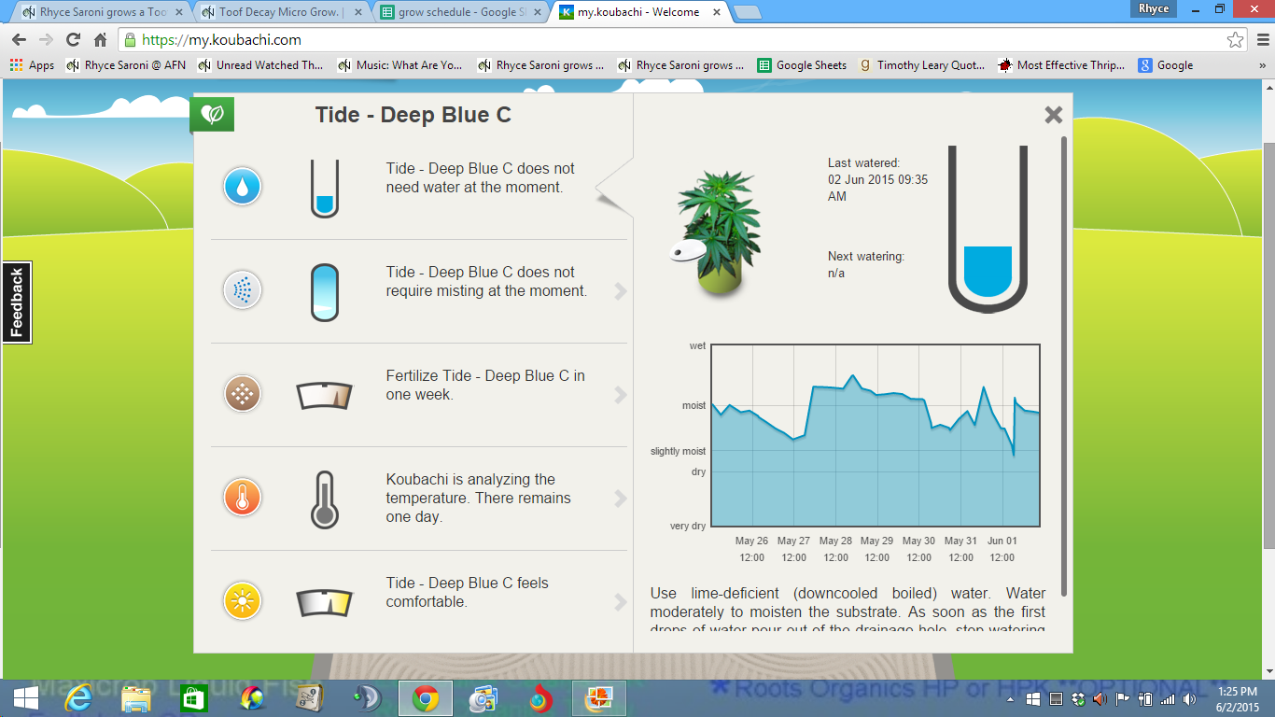Image resolution: width=1275 pixels, height=717 pixels.
Task: Click the detail panel vertical scrollbar
Action: 1064,366
